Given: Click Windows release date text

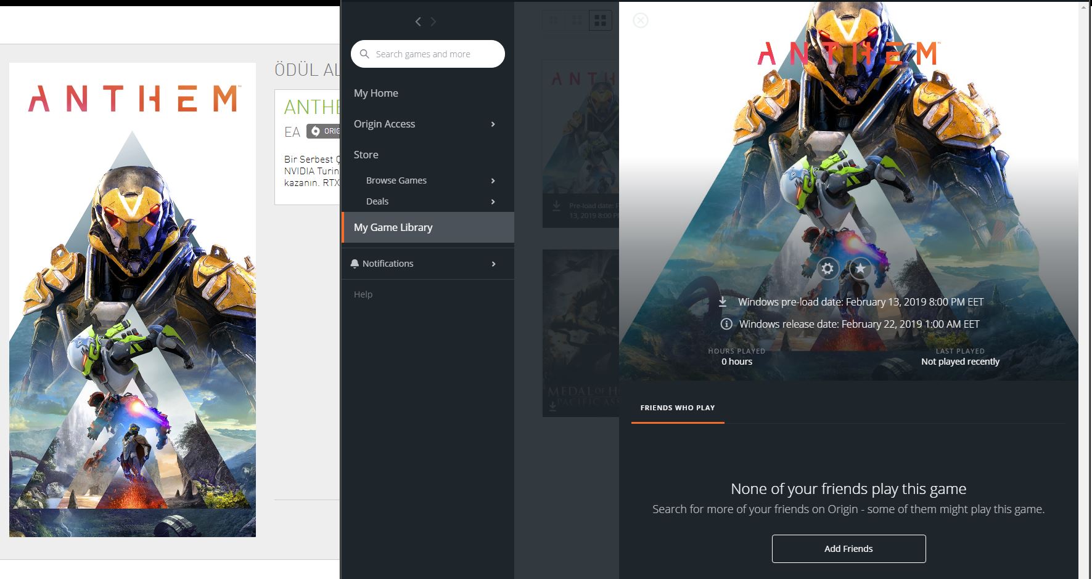Looking at the screenshot, I should (860, 324).
